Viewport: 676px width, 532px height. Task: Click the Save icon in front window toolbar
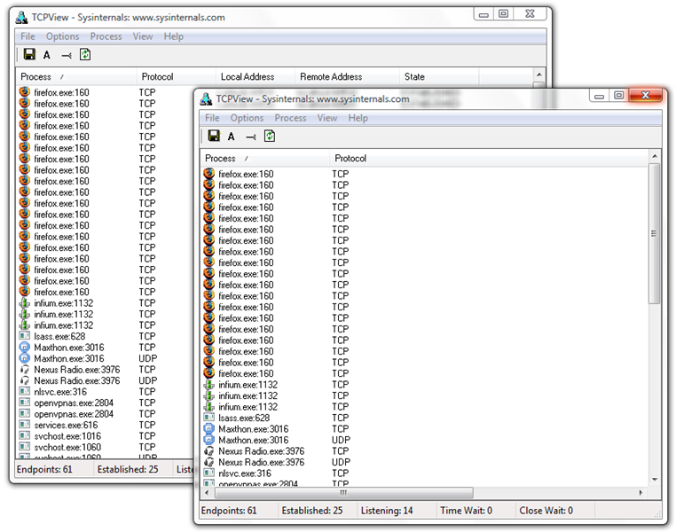click(x=214, y=137)
